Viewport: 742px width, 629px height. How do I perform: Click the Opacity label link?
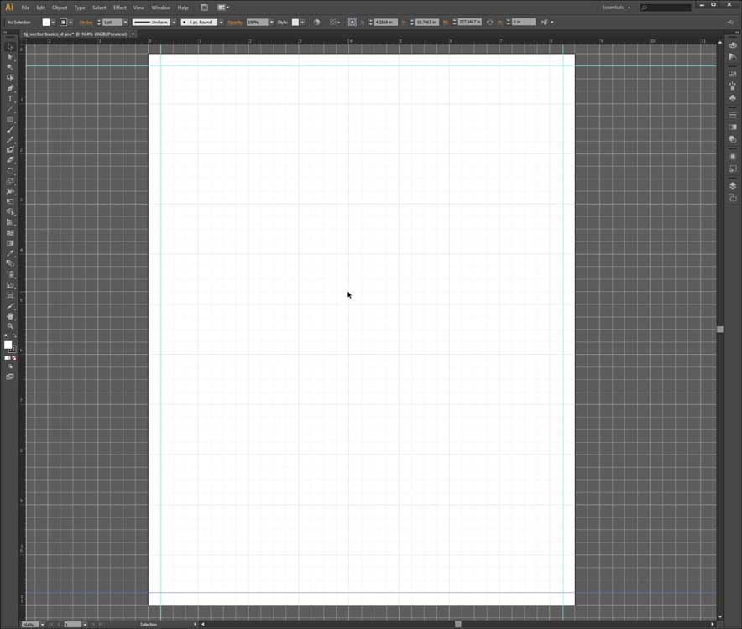pos(235,23)
